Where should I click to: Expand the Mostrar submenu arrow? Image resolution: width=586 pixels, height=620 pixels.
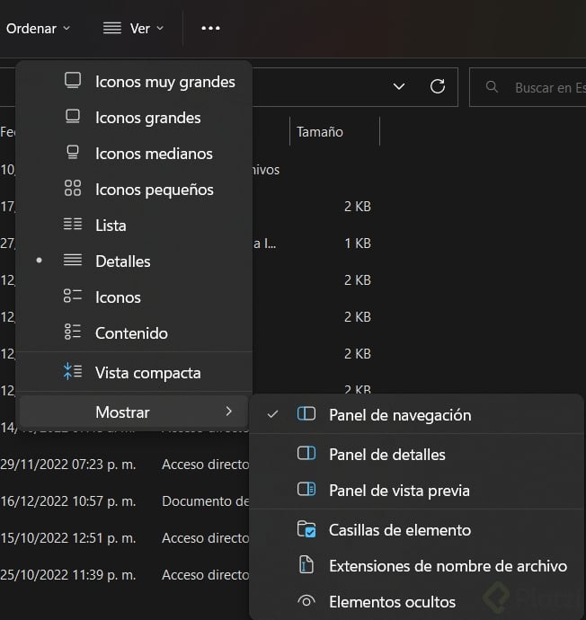[x=229, y=412]
